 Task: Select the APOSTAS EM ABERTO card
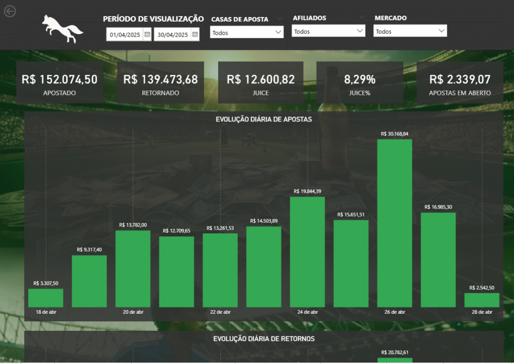point(459,82)
